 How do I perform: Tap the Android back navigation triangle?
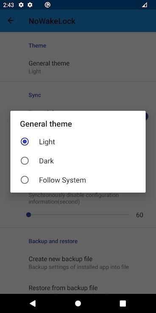click(33, 303)
